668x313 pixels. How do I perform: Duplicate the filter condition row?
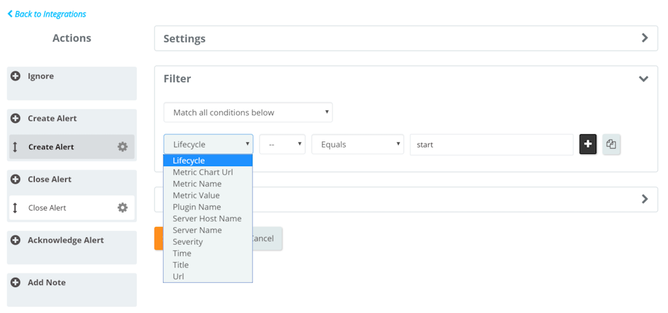[611, 145]
